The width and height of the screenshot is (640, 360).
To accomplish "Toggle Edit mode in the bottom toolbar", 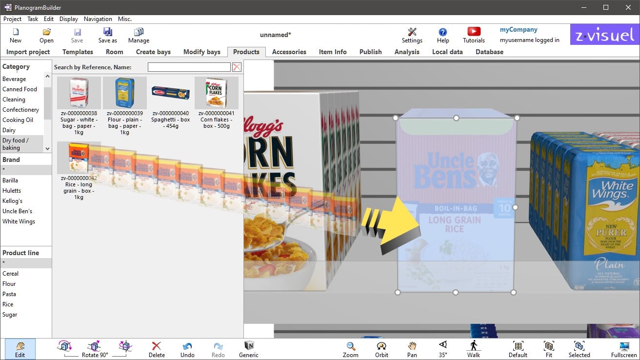I will [x=20, y=348].
